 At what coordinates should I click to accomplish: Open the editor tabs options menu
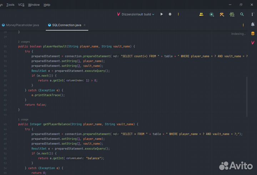pyautogui.click(x=243, y=25)
